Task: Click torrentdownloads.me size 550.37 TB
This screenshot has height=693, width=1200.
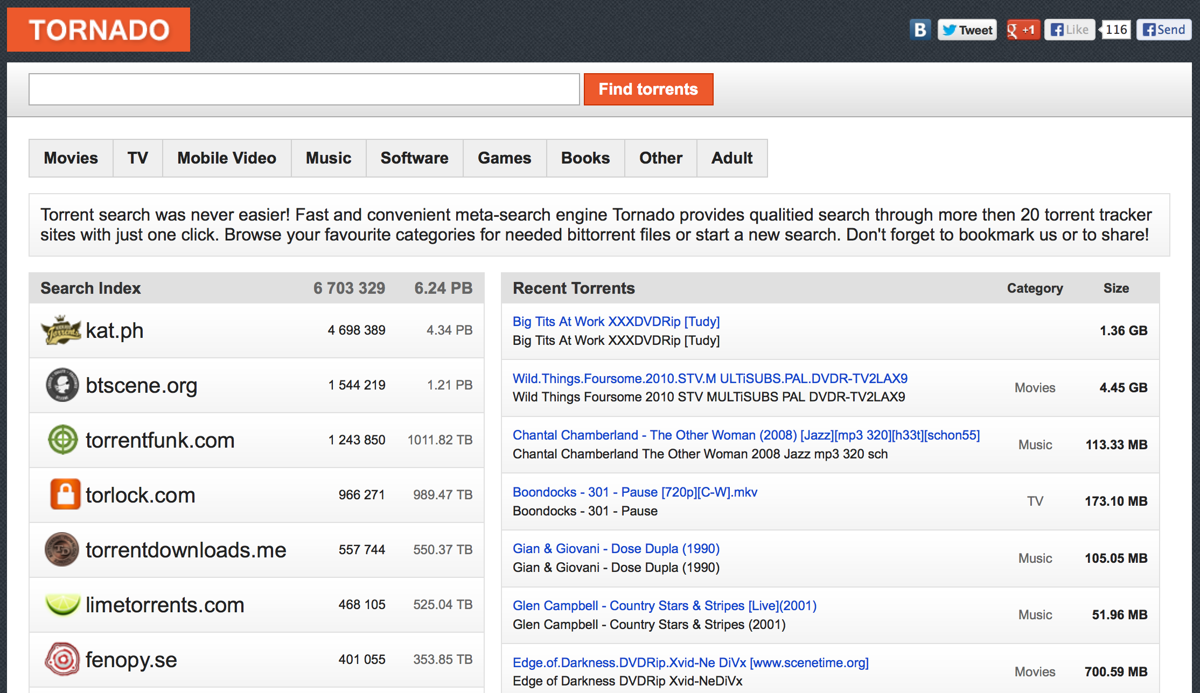Action: pos(443,550)
